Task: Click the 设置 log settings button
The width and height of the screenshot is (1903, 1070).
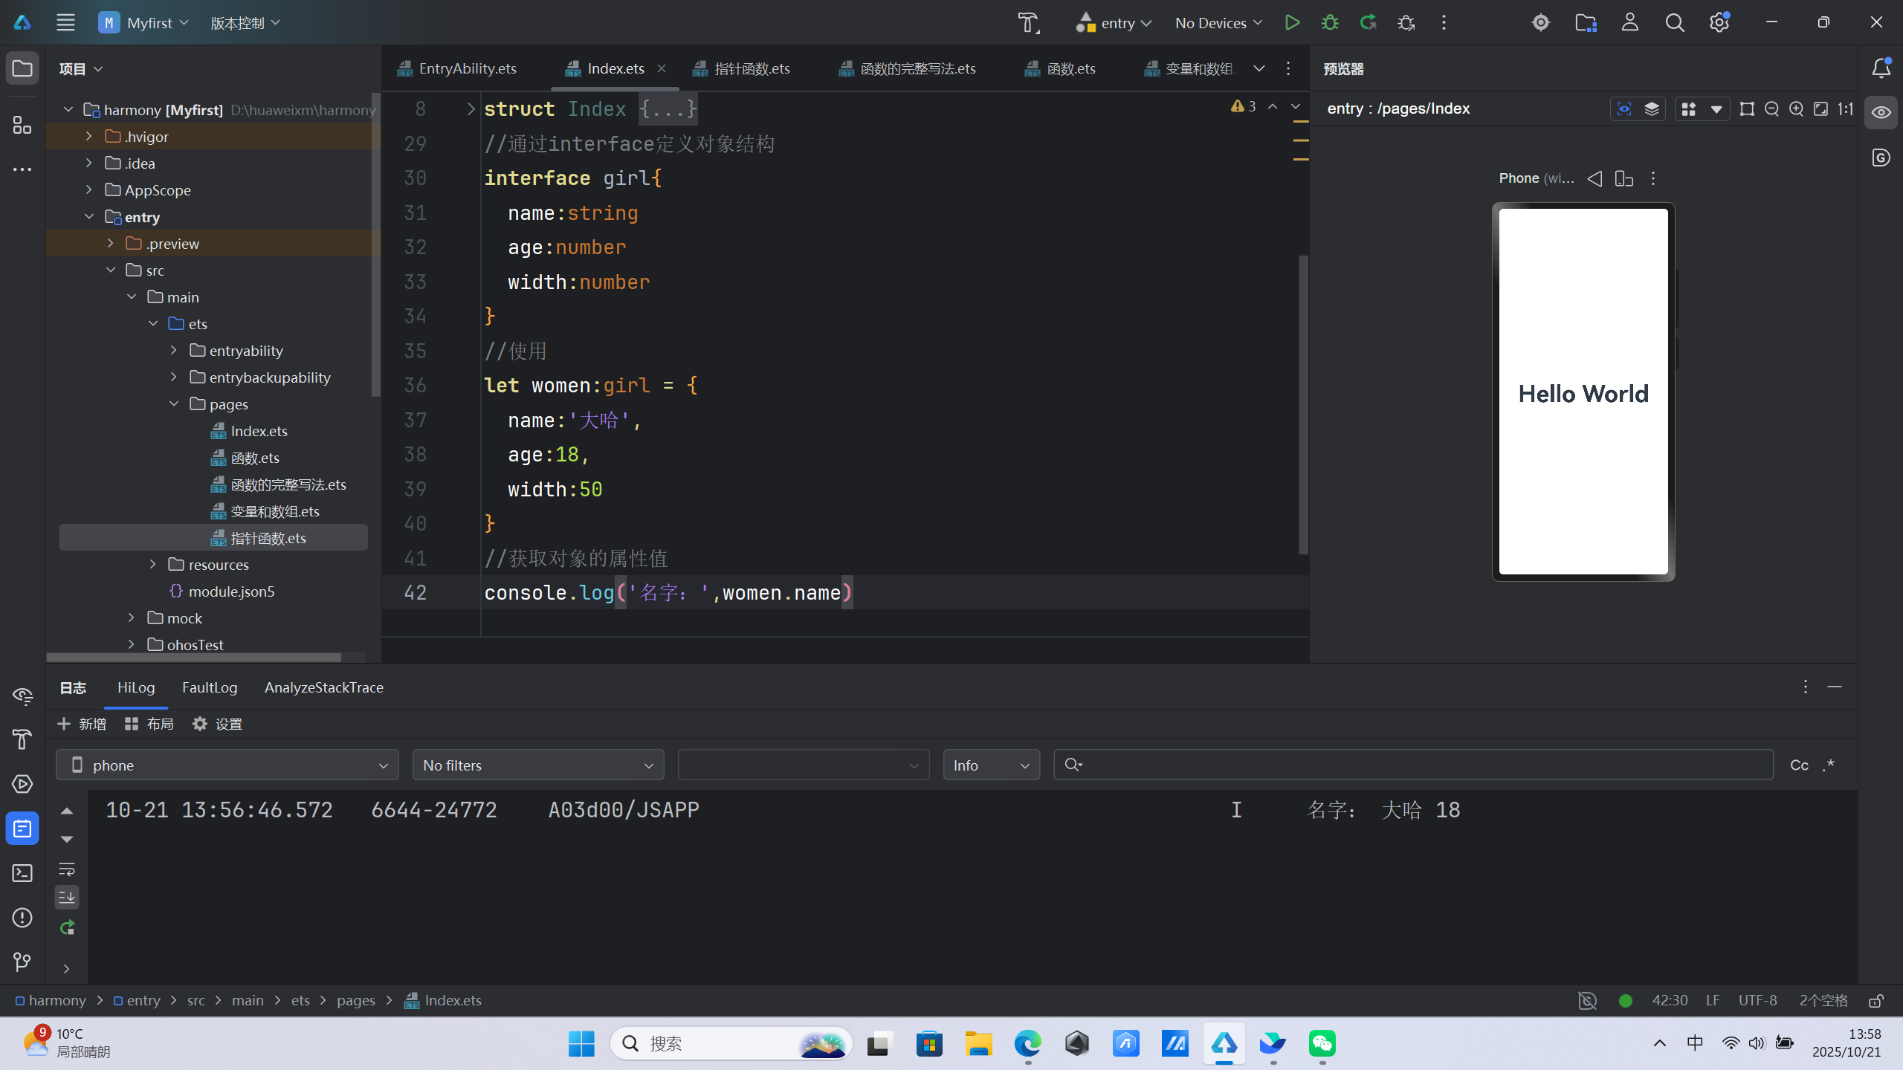Action: pos(217,724)
